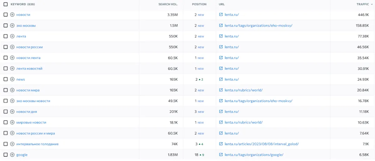The height and width of the screenshot is (161, 375).
Task: Click the plus icon beside keyword 'news'
Action: pos(12,80)
